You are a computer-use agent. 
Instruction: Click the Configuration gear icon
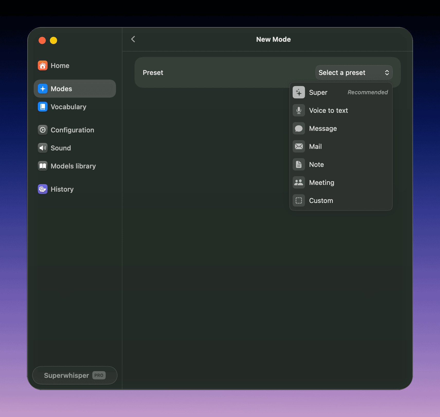43,130
